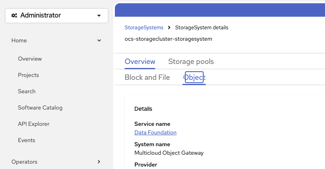Select Software Catalog in the sidebar
This screenshot has width=325, height=169.
pyautogui.click(x=40, y=108)
